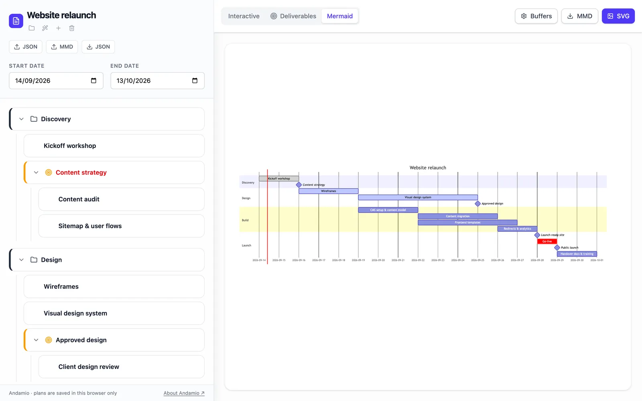The height and width of the screenshot is (401, 642).
Task: Click the red Go-live bar in the Gantt chart
Action: tap(547, 241)
